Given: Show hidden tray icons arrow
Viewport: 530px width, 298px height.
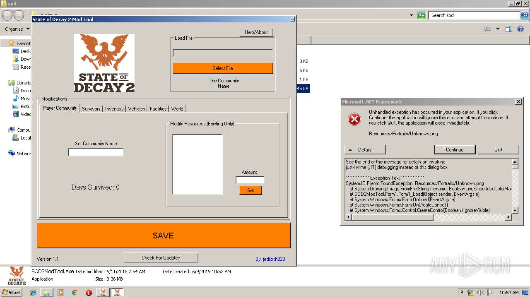Looking at the screenshot, I should (462, 293).
